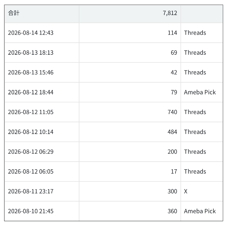Select the 合計 total label cell
This screenshot has width=227, height=225.
click(x=42, y=13)
